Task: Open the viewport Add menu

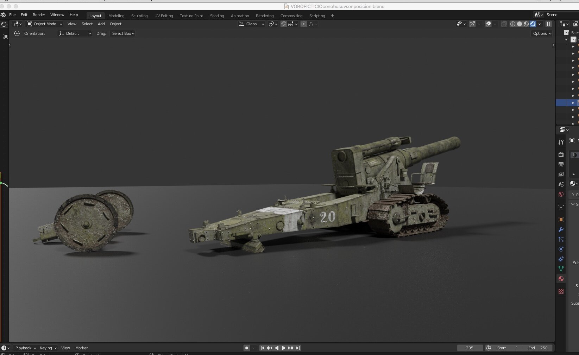Action: (101, 24)
